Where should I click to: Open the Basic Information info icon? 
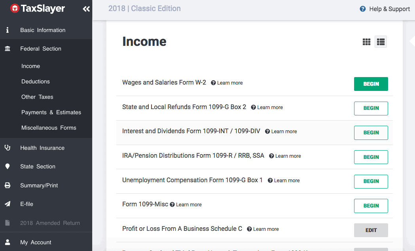[x=8, y=30]
